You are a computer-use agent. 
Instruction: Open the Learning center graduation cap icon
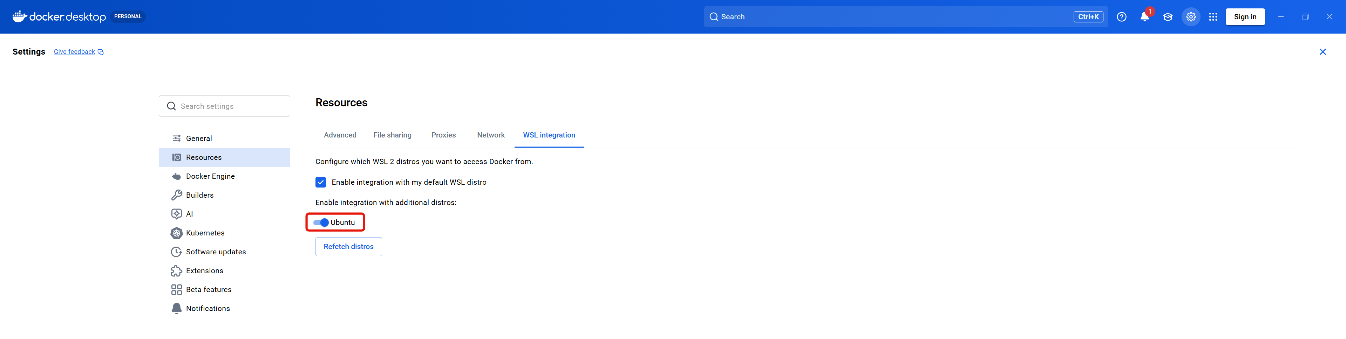point(1167,17)
